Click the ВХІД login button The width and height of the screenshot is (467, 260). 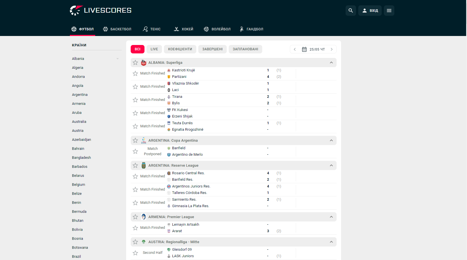[370, 10]
